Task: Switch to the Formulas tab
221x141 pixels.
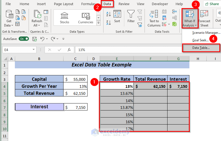Action: coord(88,4)
